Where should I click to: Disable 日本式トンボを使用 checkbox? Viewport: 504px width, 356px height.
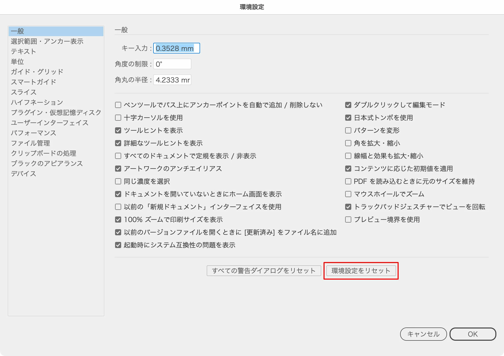click(x=348, y=118)
